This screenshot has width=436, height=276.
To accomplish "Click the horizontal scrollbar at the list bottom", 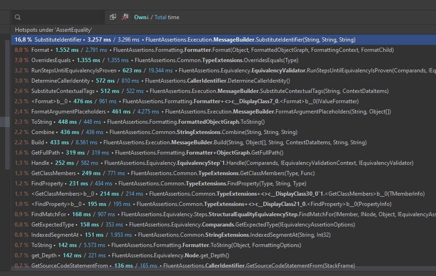I will pos(224,269).
